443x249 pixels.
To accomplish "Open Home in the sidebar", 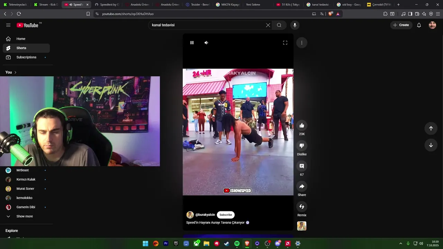I will tap(26, 39).
